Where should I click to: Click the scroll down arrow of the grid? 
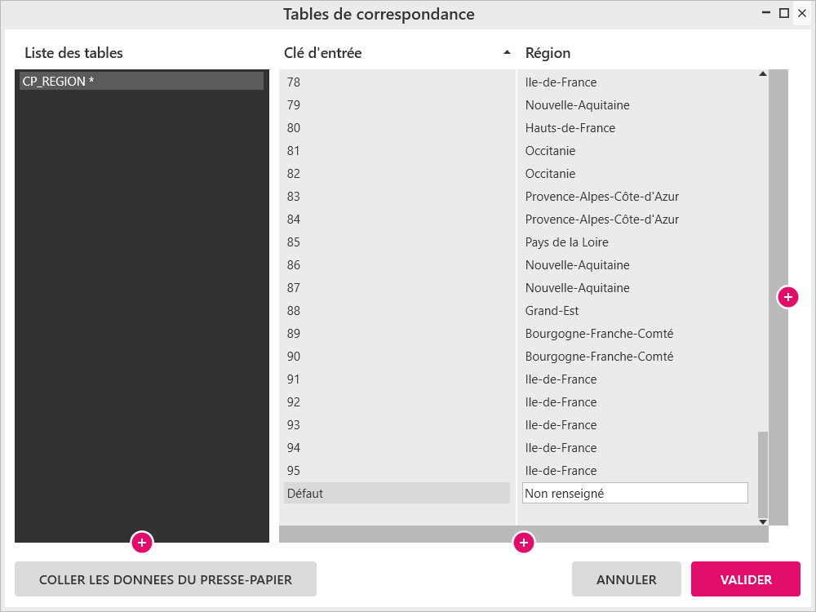(x=763, y=521)
